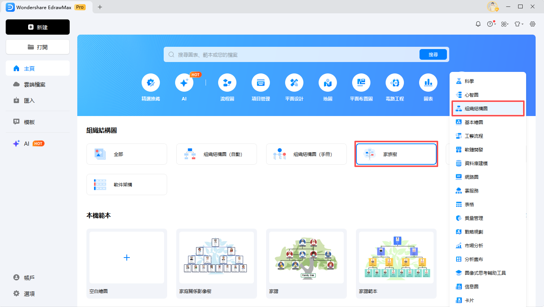Select the 平面設計 design icon
This screenshot has width=544, height=307.
point(294,83)
